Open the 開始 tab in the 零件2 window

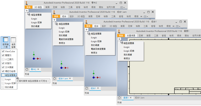point(101,7)
